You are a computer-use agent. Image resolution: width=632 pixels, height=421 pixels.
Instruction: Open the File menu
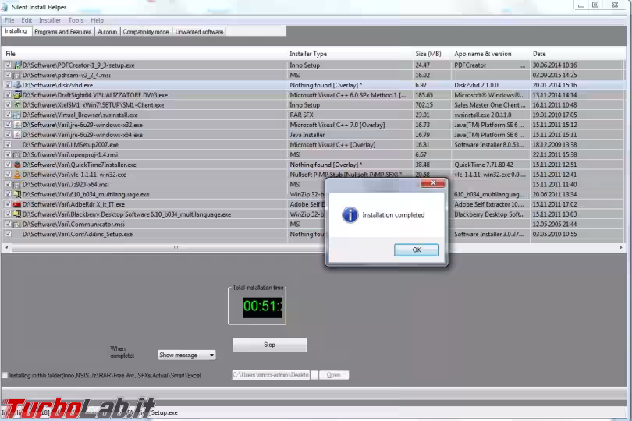[9, 20]
